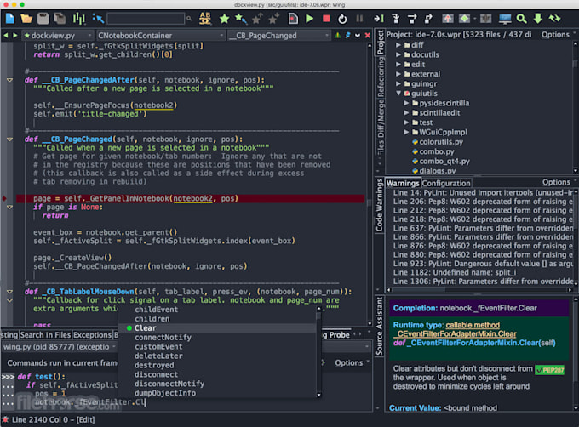Open the dockview.py file selector dropdown
The width and height of the screenshot is (579, 427).
pyautogui.click(x=57, y=36)
